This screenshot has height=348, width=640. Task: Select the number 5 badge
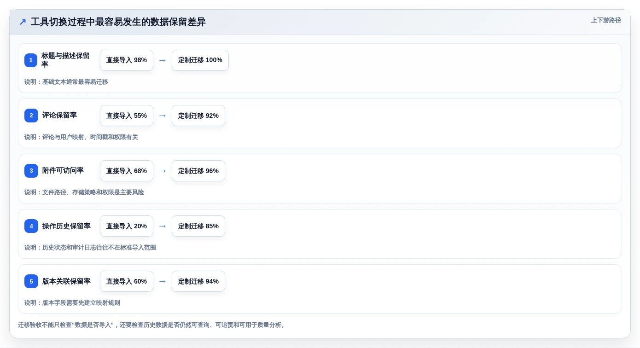[31, 281]
